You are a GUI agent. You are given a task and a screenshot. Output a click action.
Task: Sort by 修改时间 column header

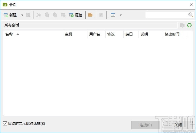[x=175, y=34]
